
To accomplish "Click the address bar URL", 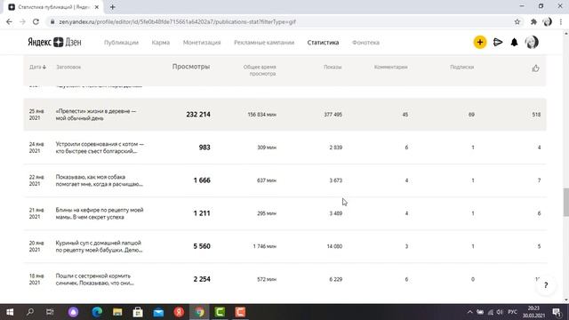I will [x=178, y=21].
